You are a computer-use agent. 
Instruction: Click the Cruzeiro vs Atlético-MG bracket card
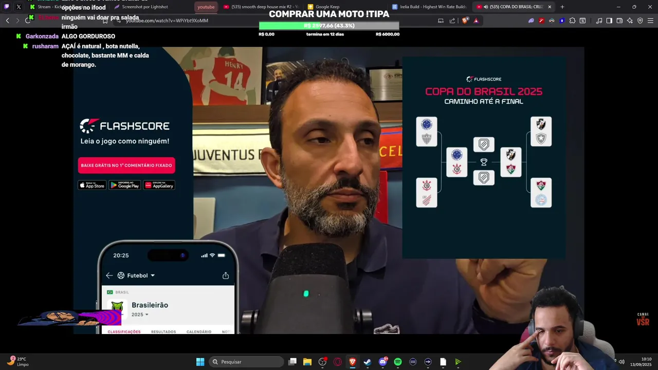pos(427,132)
